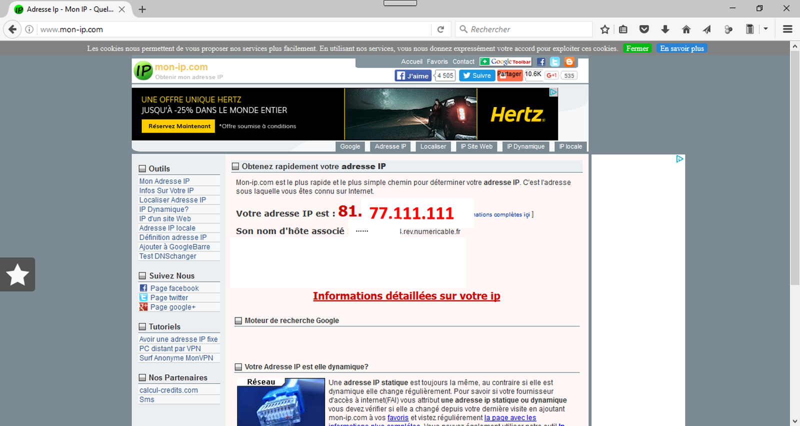Open Page google+ sidebar link
The image size is (800, 426).
173,307
